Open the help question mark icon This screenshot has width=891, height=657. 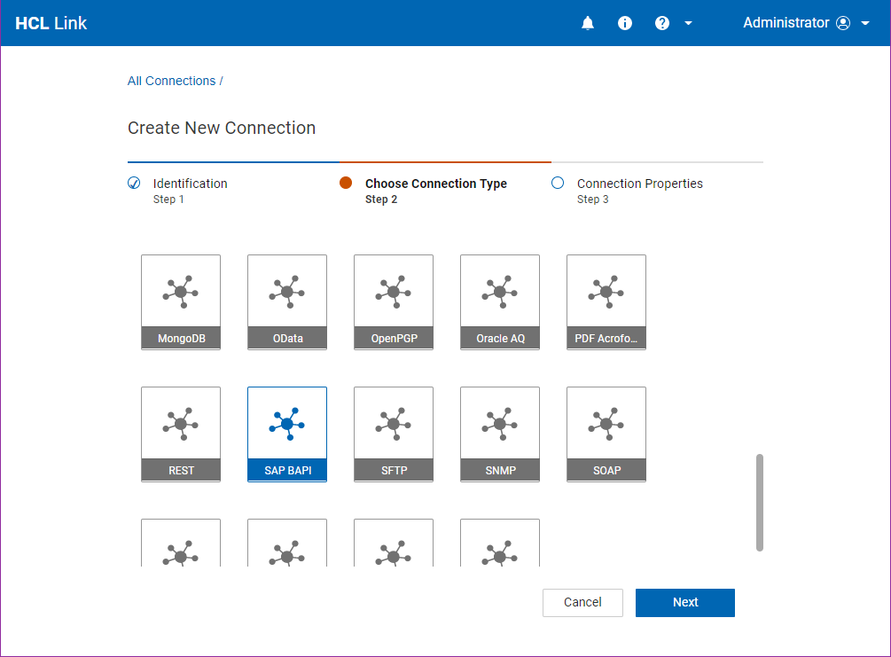[x=661, y=23]
